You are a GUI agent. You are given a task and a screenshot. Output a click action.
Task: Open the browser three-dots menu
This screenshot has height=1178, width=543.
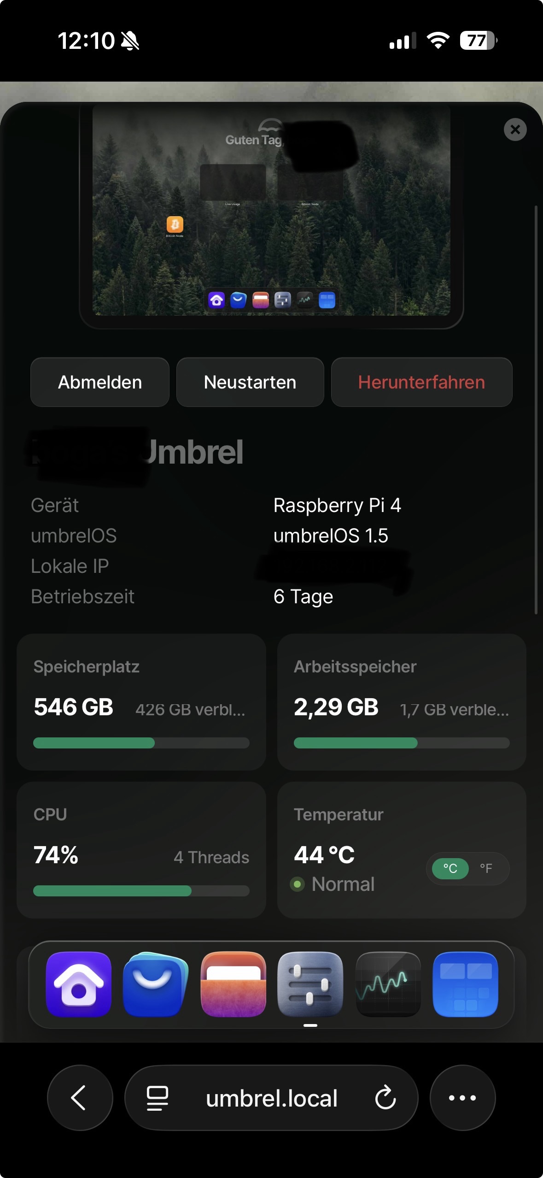point(462,1098)
